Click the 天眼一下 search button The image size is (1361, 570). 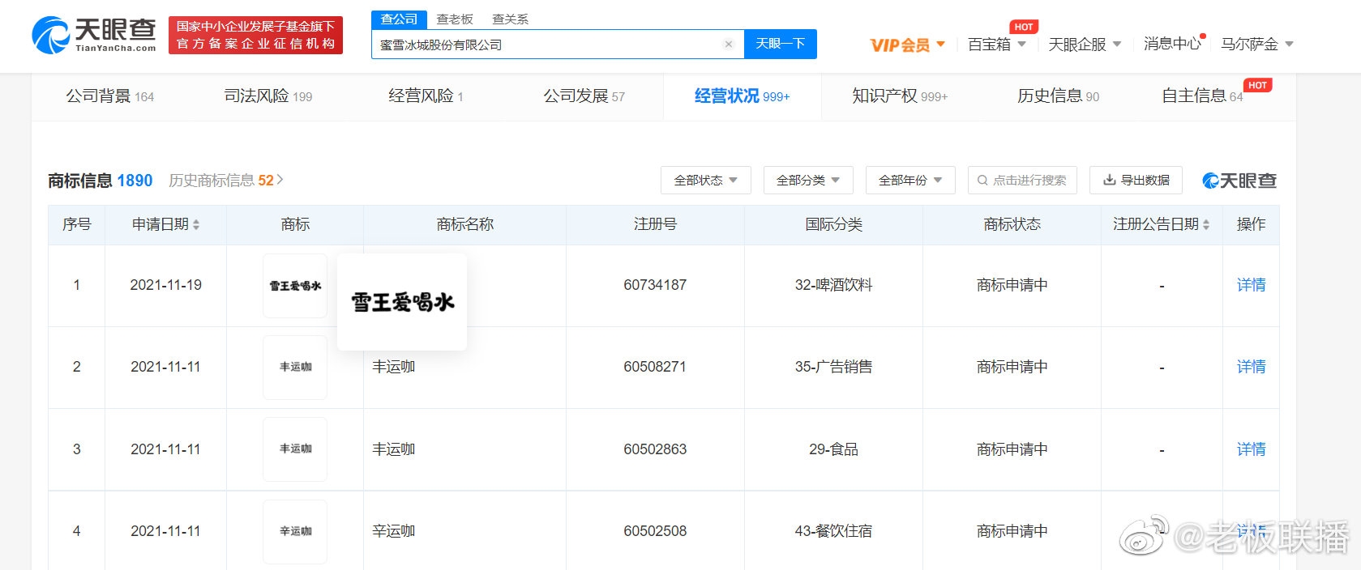780,44
